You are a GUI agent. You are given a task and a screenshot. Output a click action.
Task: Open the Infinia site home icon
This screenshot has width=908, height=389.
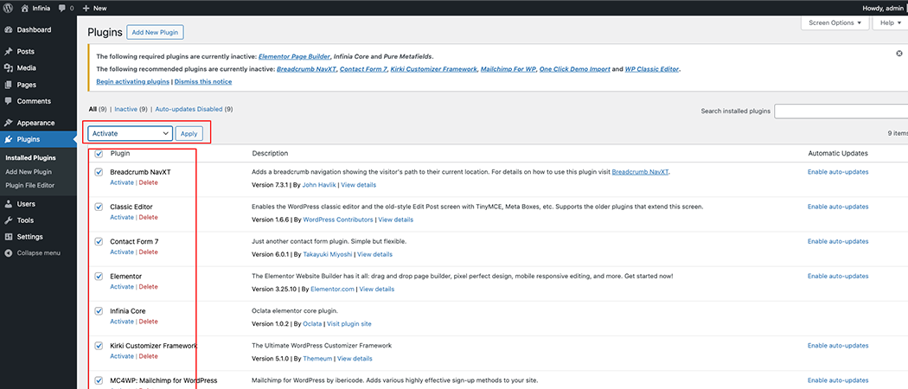pyautogui.click(x=25, y=8)
